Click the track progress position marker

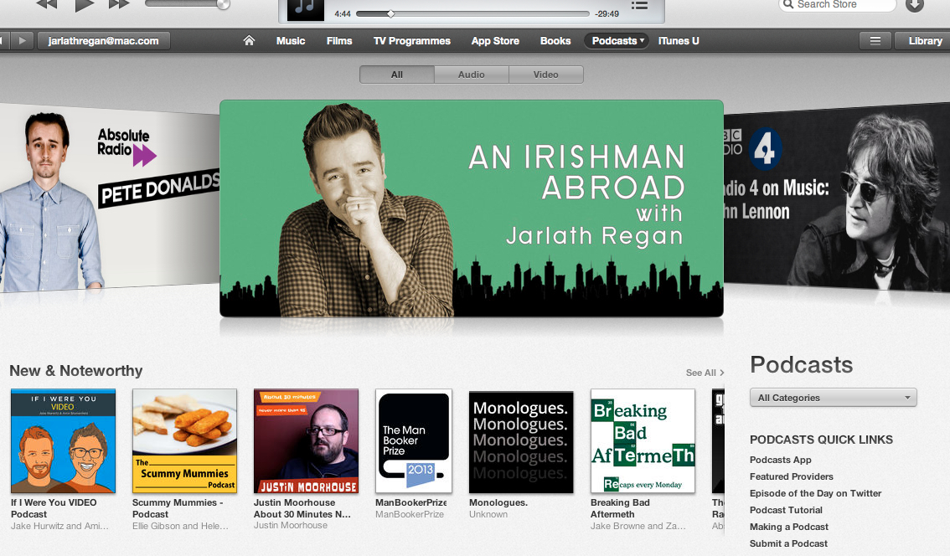click(x=390, y=13)
